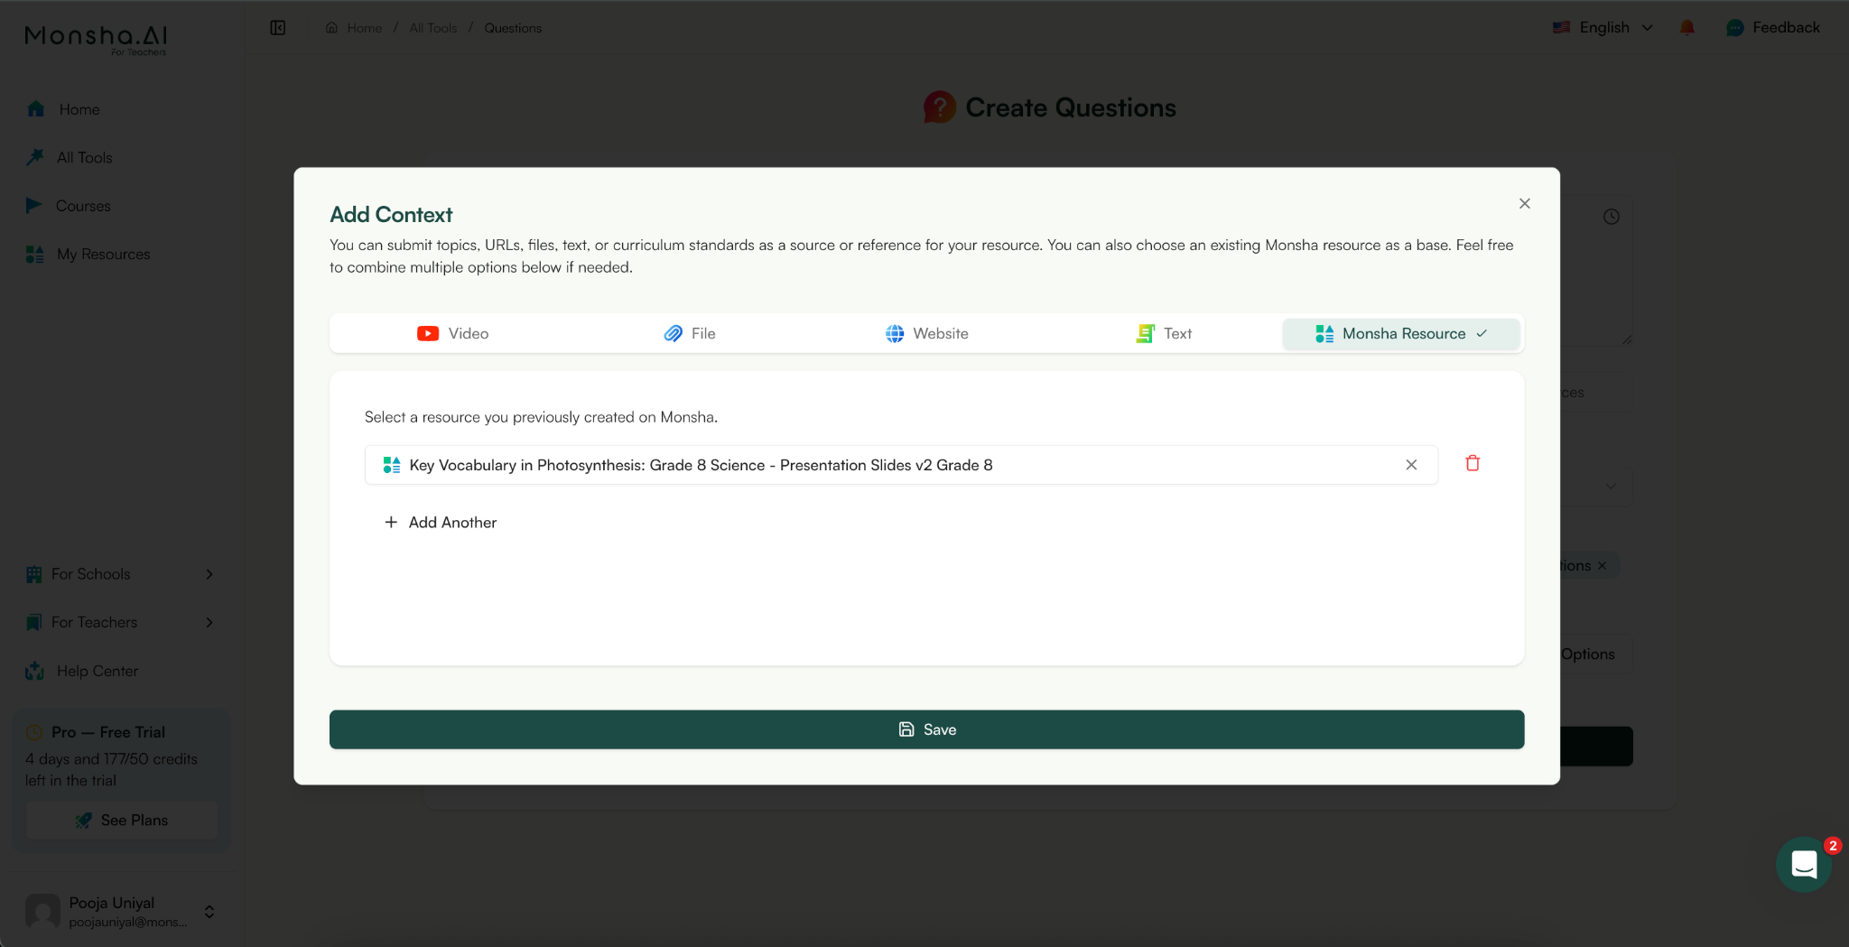Viewport: 1849px width, 947px height.
Task: Click the Monsha.AI logo
Action: click(96, 39)
